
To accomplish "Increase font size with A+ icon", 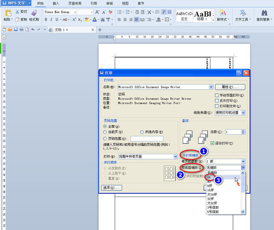I will (97, 12).
